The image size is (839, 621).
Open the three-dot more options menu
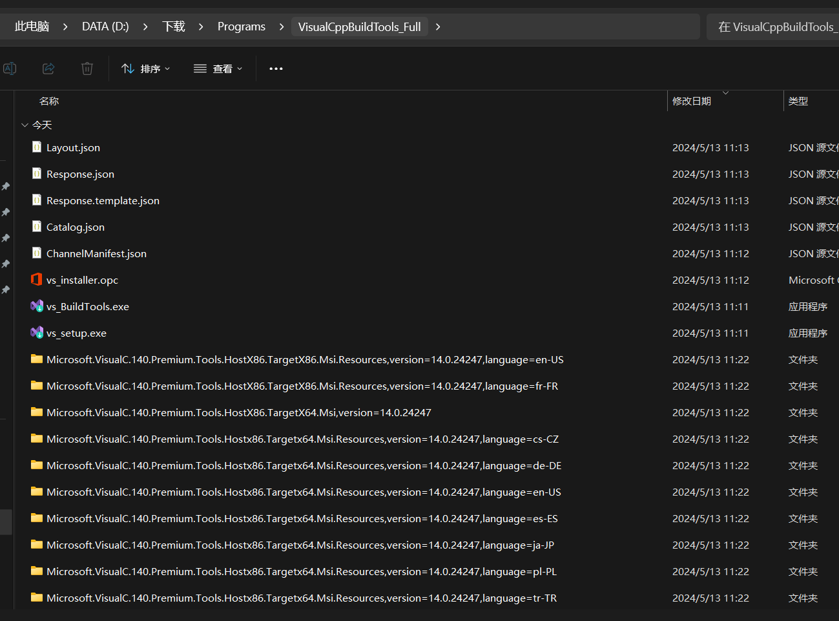(x=276, y=68)
